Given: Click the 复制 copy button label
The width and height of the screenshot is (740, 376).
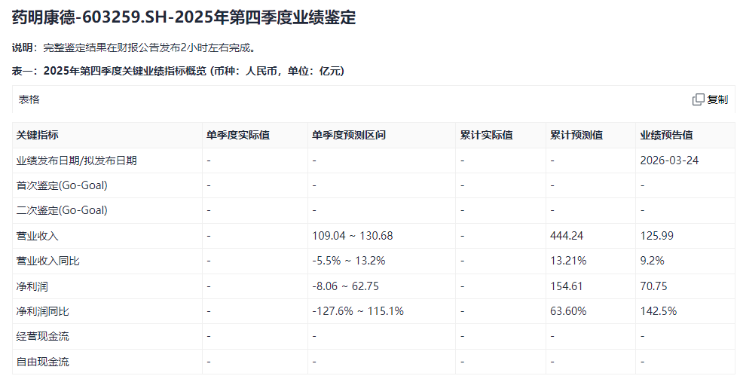Looking at the screenshot, I should [x=717, y=99].
